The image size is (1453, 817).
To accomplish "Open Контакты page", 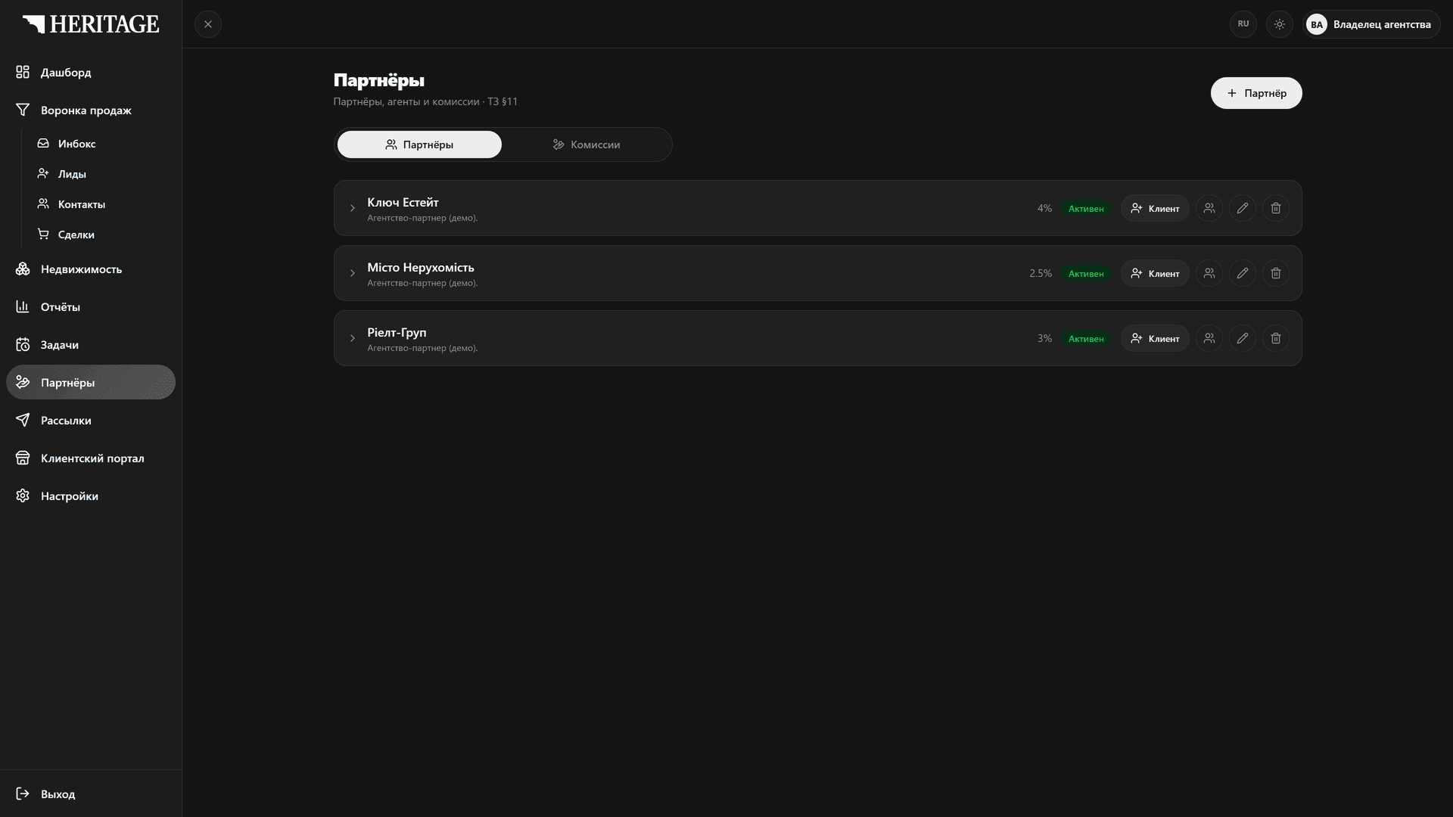I will click(x=102, y=203).
